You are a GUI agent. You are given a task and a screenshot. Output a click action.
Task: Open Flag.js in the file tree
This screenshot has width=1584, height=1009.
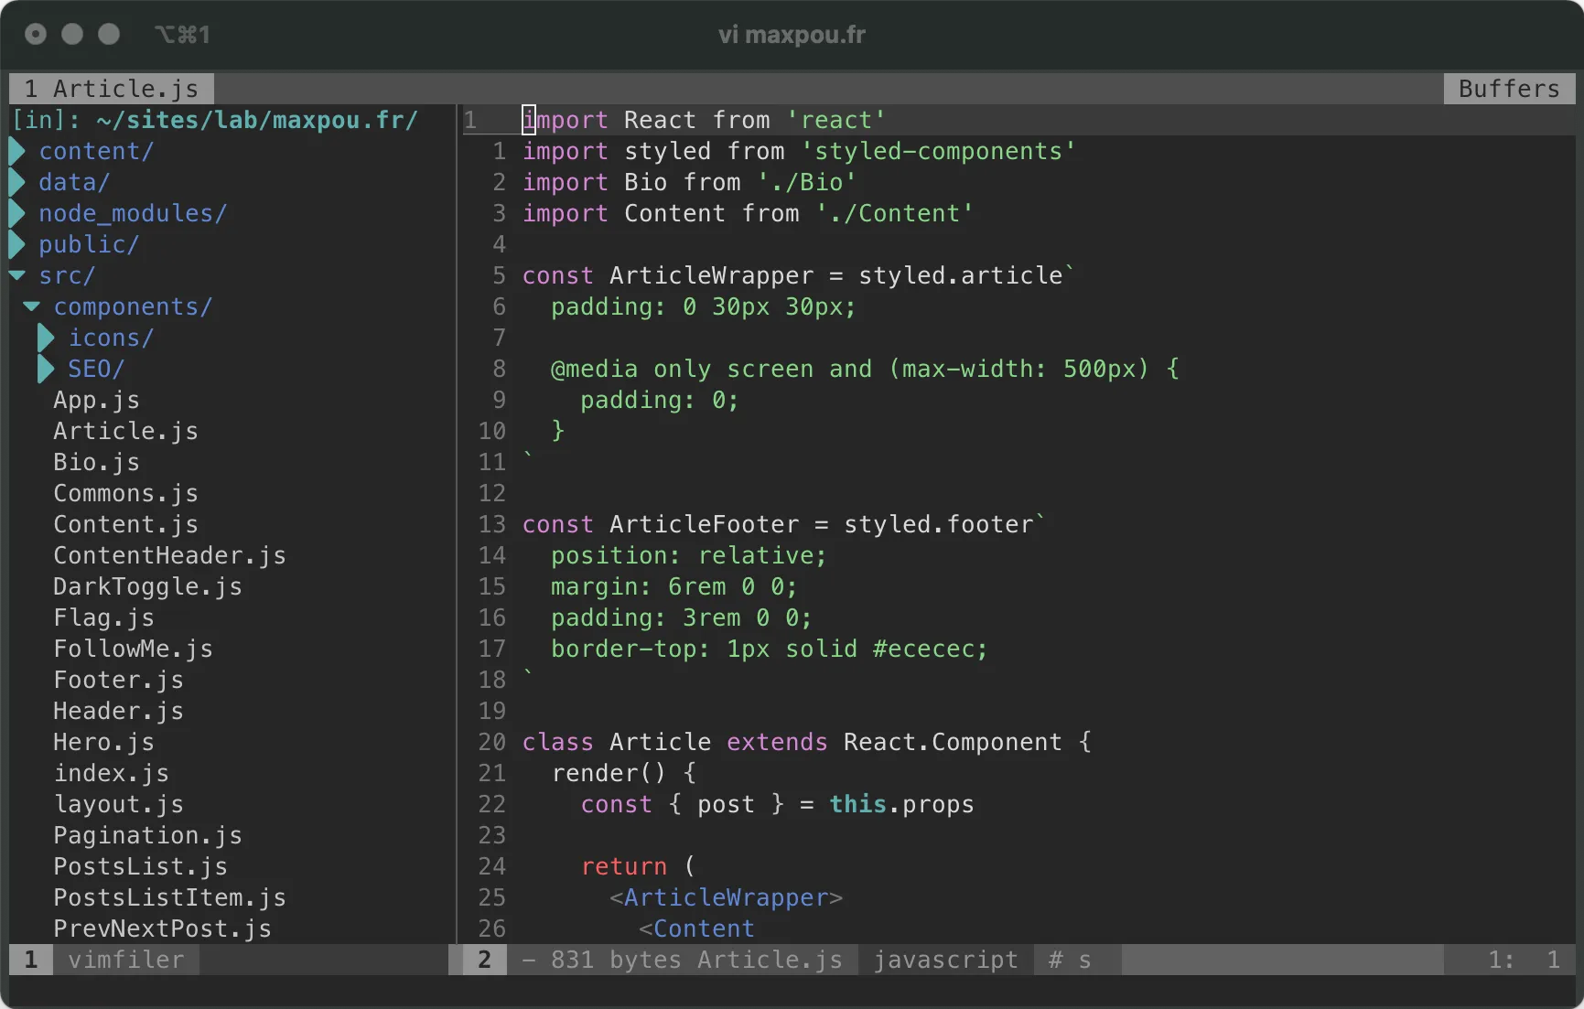[103, 617]
